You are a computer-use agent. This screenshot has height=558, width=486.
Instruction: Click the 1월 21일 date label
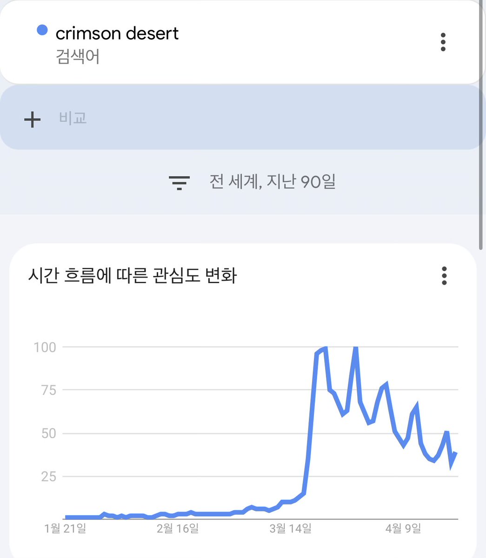pos(66,529)
